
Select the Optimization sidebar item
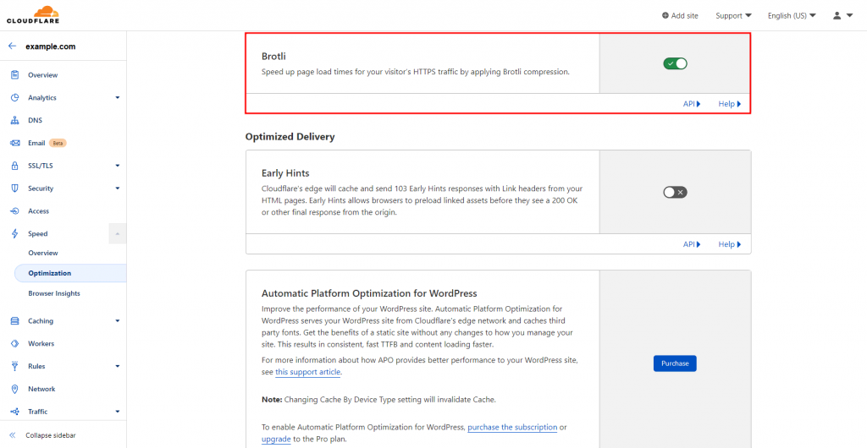70,273
